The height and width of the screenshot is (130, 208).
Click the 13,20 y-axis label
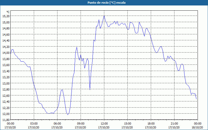click(x=6, y=77)
